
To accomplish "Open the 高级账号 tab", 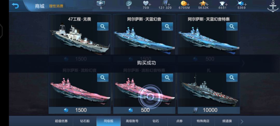I will (132, 121).
